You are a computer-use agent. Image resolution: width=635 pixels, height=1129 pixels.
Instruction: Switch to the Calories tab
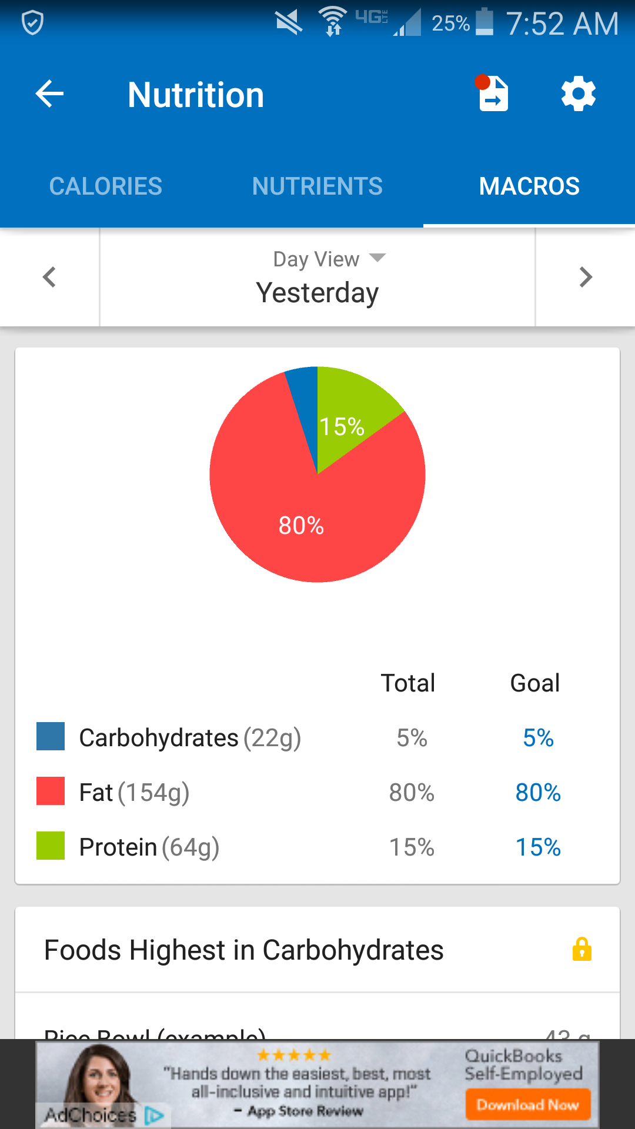click(x=106, y=186)
